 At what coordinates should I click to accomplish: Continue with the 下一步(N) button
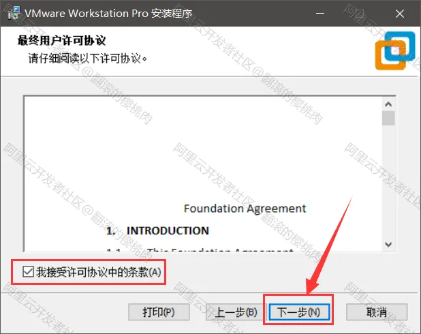299,312
